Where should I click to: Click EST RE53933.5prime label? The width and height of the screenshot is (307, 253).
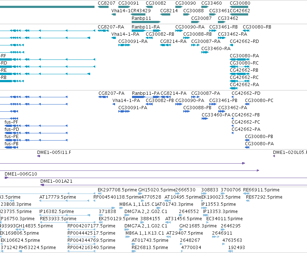click(58, 218)
